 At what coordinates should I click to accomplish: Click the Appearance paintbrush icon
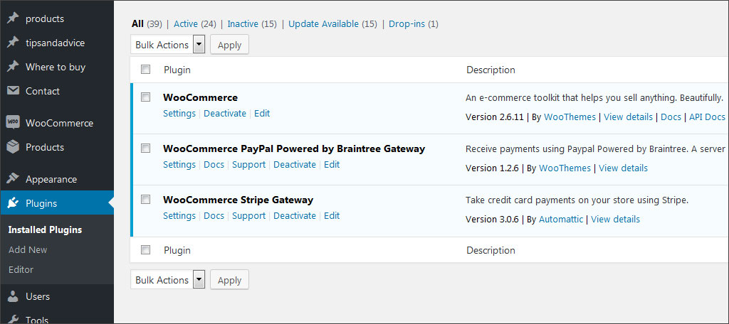[12, 179]
